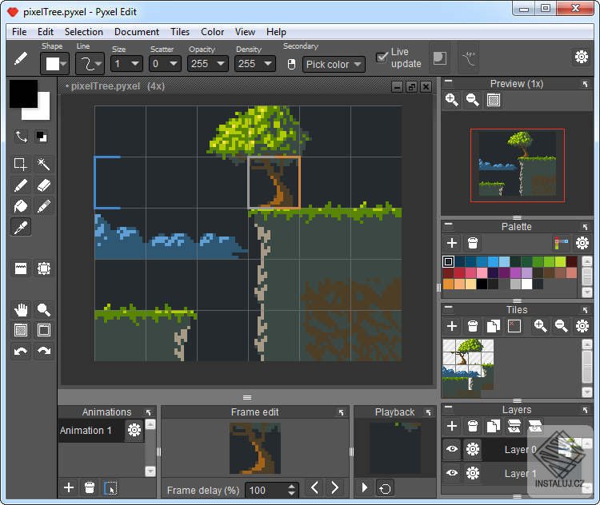Select the Eraser tool

click(x=44, y=185)
